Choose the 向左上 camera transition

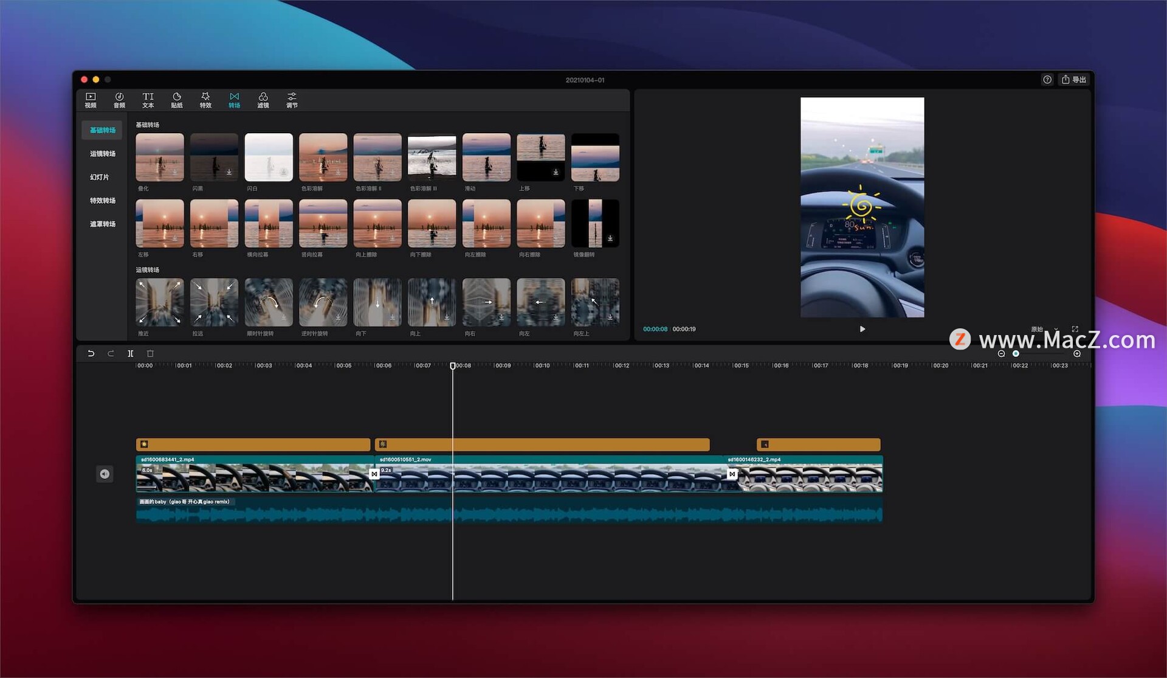click(x=595, y=302)
